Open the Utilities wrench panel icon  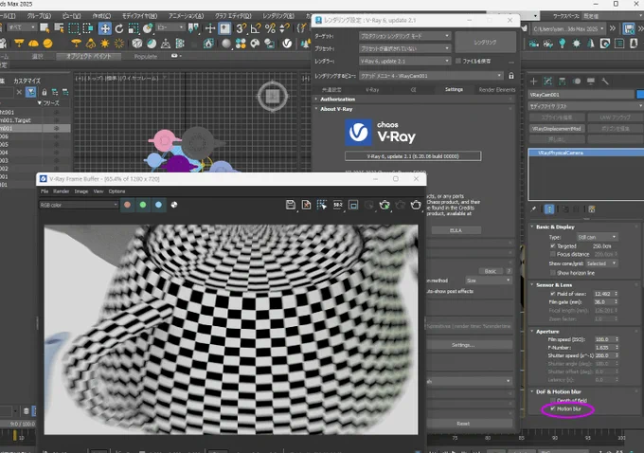[605, 82]
